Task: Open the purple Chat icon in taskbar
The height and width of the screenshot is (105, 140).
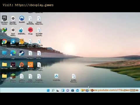Action: coord(68,90)
